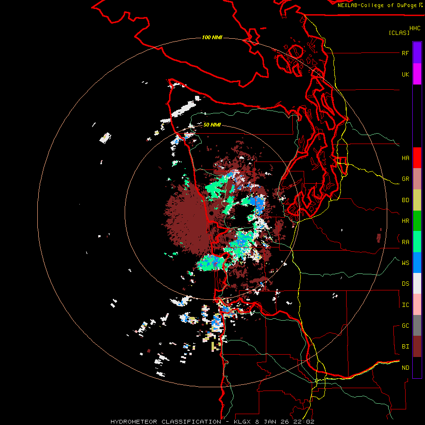Click the BI brown legend swatch
This screenshot has width=425, height=425.
(417, 347)
